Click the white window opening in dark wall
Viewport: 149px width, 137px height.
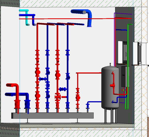click(x=120, y=52)
